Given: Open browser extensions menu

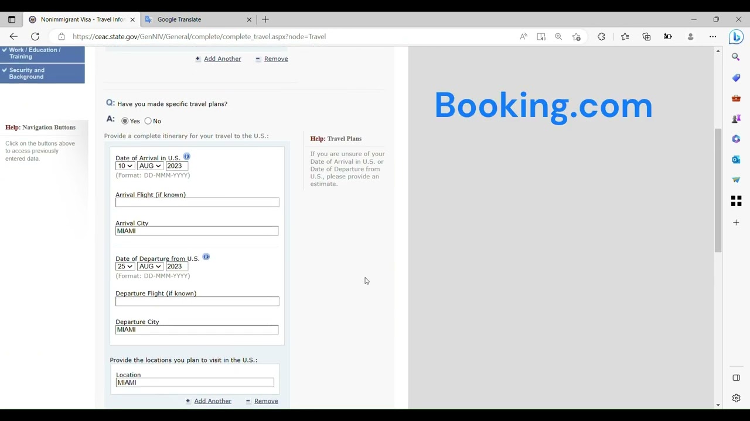Looking at the screenshot, I should [601, 36].
